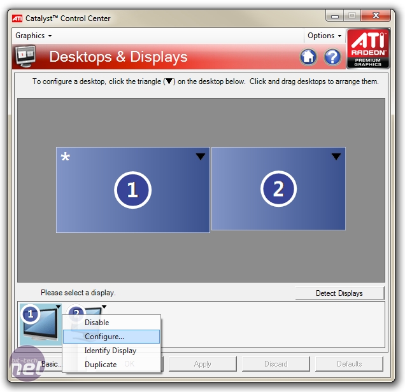This screenshot has width=405, height=392.
Task: Expand the triangle menu on desktop 1
Action: 201,156
